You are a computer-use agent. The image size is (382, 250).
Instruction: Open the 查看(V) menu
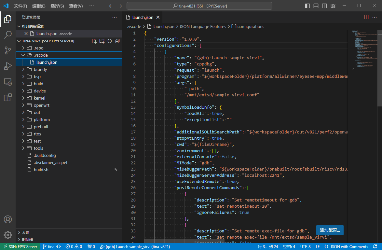pyautogui.click(x=76, y=6)
